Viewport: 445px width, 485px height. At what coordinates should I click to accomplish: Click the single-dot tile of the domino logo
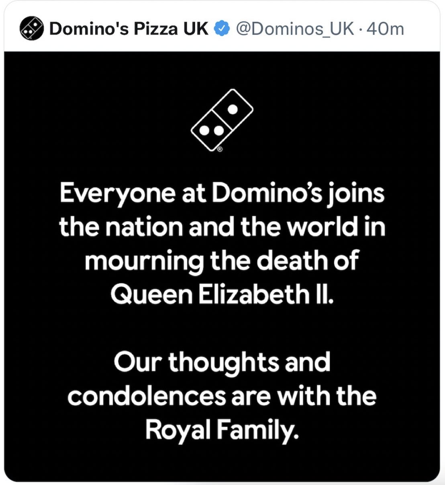click(233, 109)
